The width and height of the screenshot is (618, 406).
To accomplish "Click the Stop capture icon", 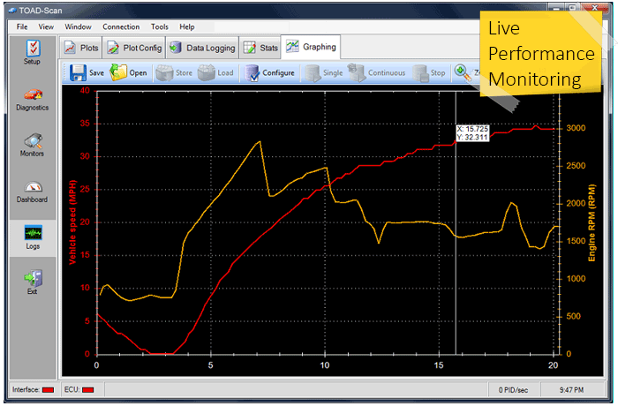I will click(x=420, y=73).
